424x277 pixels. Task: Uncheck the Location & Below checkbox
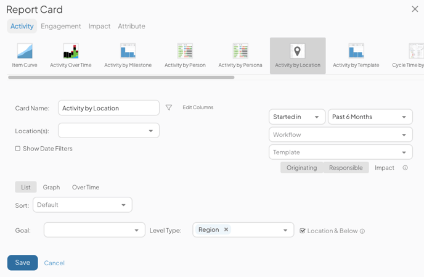click(x=303, y=231)
